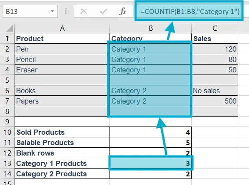Select the sales value 120
This screenshot has height=185, width=249.
[x=215, y=49]
